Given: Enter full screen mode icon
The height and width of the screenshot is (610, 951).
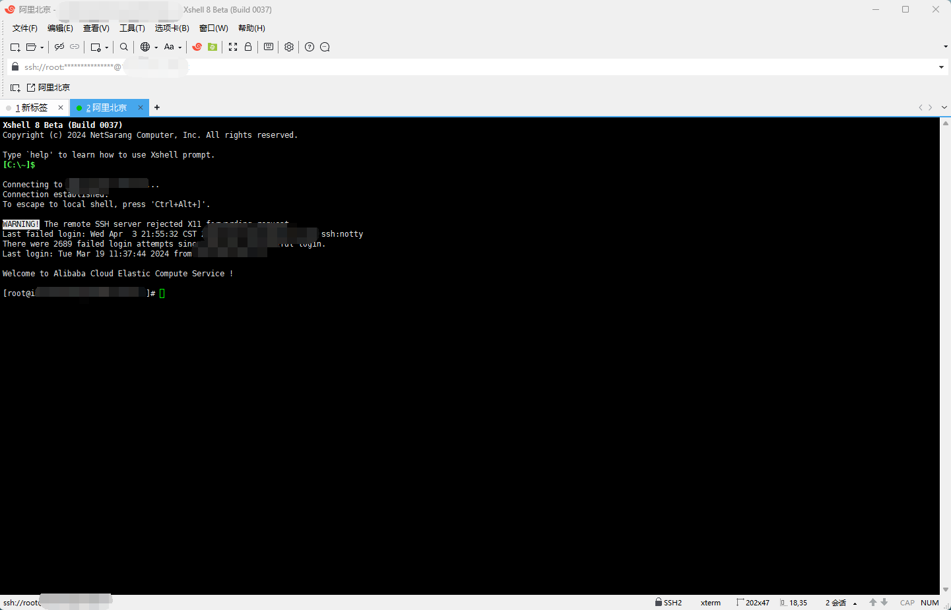Looking at the screenshot, I should (x=233, y=47).
